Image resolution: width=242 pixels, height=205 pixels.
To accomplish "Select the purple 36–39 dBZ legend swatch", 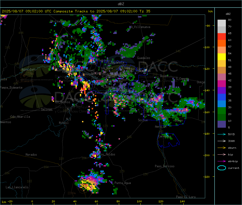I will coord(222,91).
